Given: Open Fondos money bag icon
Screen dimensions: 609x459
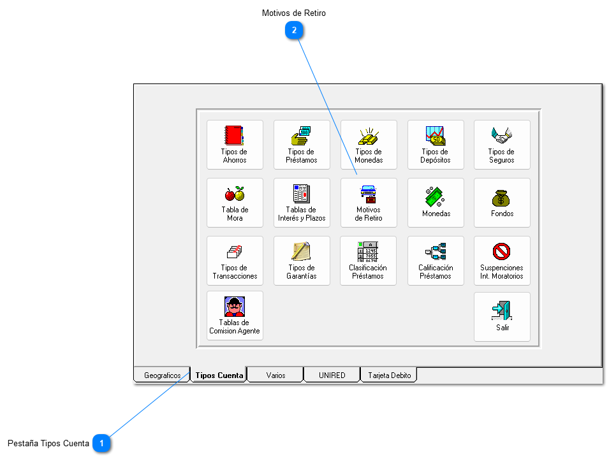Looking at the screenshot, I should tap(501, 202).
